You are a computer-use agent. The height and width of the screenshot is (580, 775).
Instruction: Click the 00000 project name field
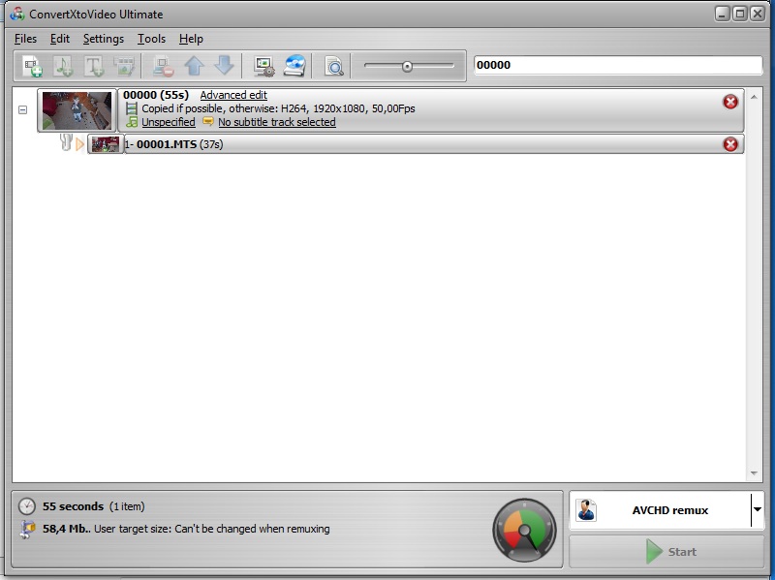point(618,65)
